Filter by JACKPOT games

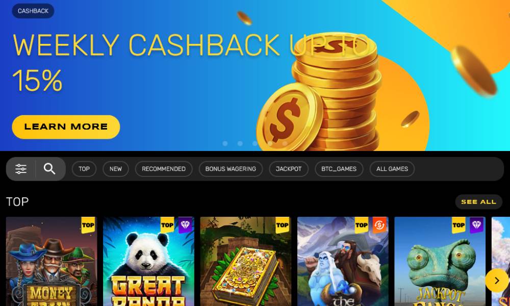(289, 169)
